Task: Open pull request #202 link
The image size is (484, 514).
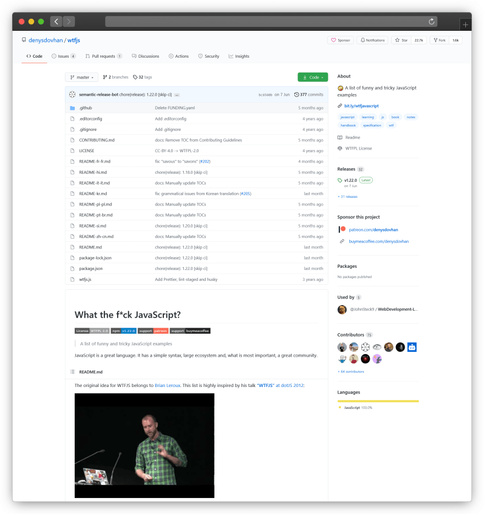Action: tap(205, 161)
